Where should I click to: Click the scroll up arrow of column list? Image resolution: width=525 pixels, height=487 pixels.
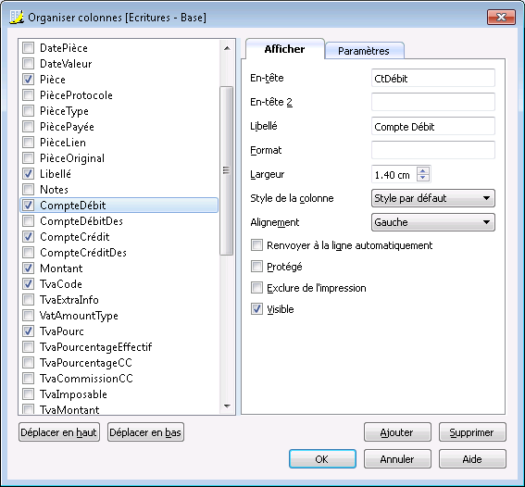[x=227, y=48]
